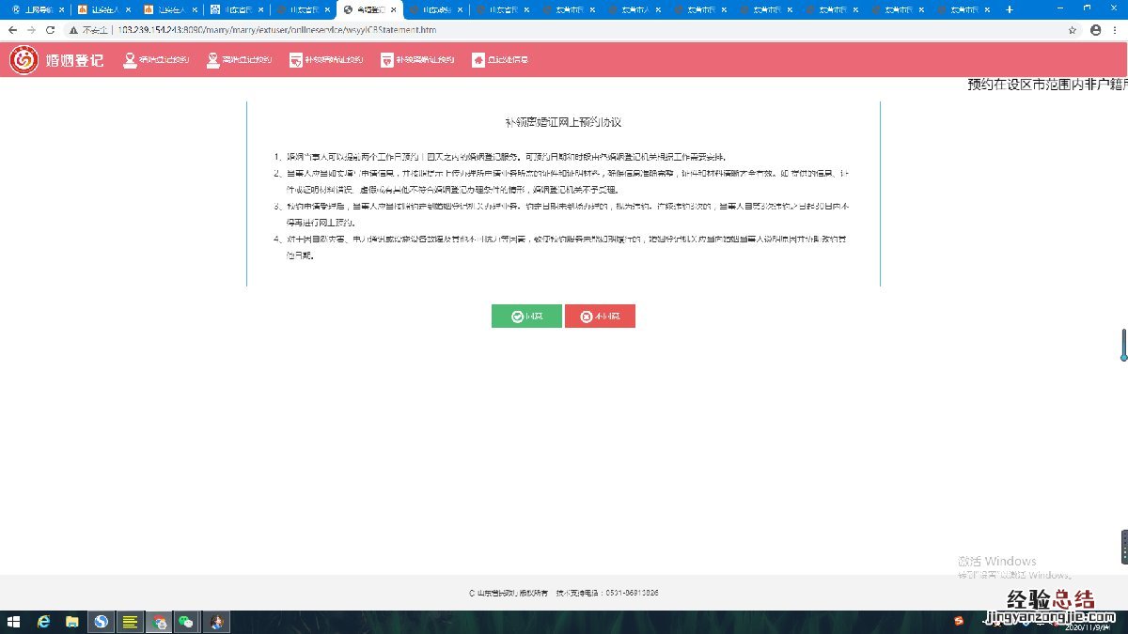Close the active 婚姻登记 tab

tap(392, 9)
